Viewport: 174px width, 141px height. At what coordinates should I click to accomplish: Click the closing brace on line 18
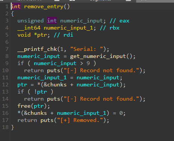[12, 127]
